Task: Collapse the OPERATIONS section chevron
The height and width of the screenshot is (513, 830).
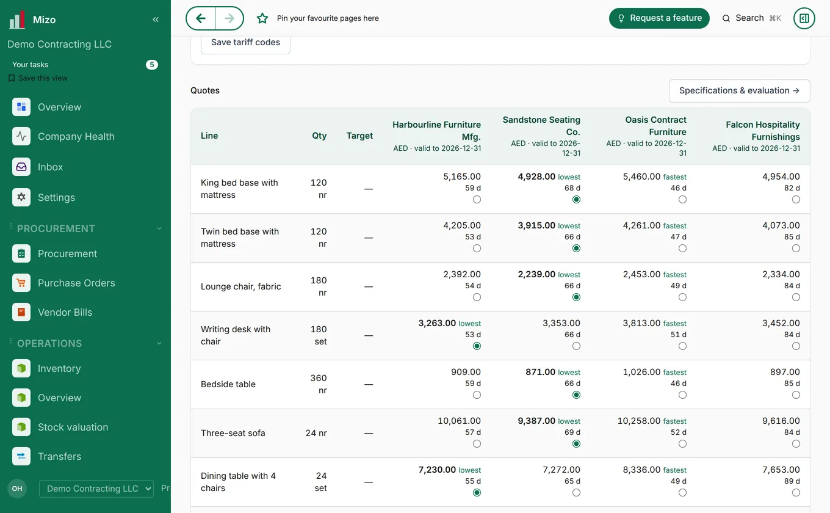Action: click(159, 343)
